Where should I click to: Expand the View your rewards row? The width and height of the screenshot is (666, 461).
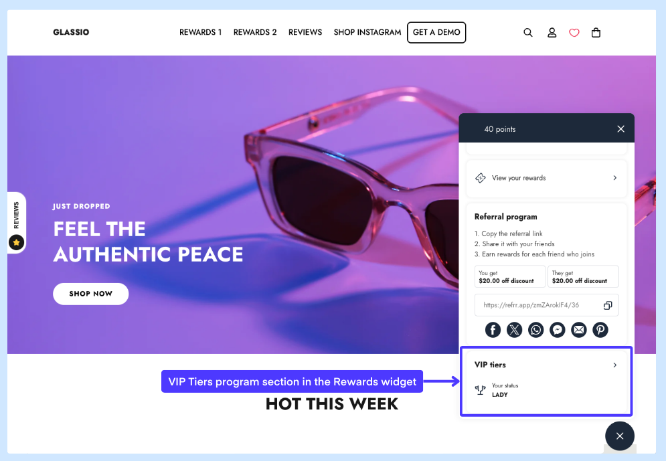[547, 178]
